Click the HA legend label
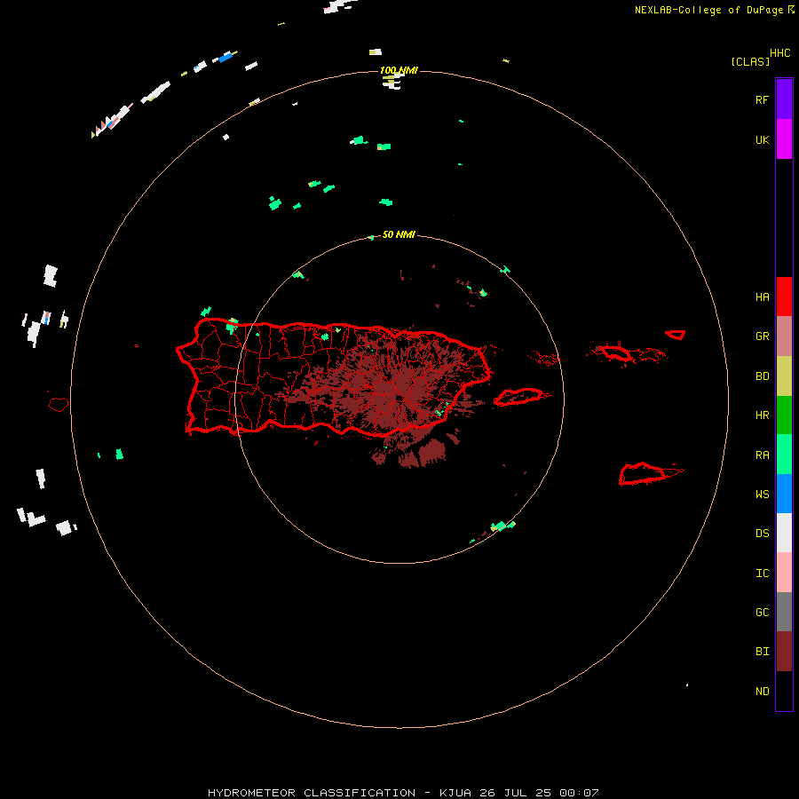The width and height of the screenshot is (799, 799). pyautogui.click(x=762, y=297)
